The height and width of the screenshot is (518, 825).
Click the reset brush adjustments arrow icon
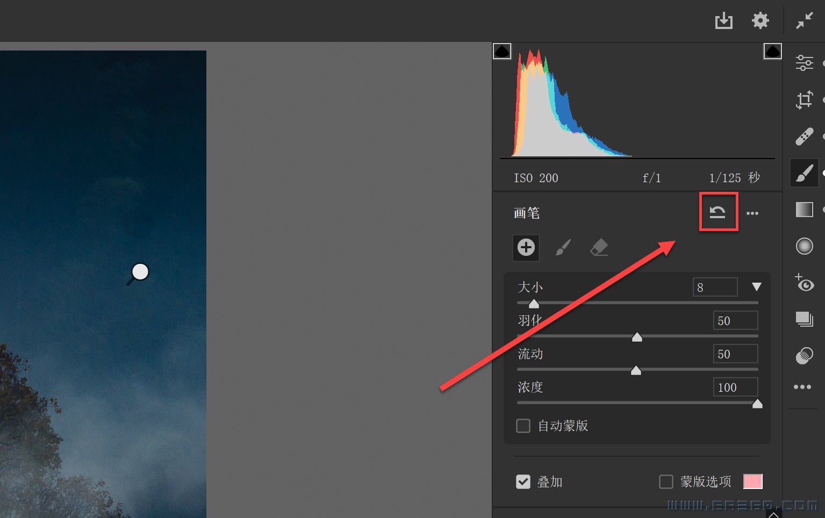click(718, 213)
